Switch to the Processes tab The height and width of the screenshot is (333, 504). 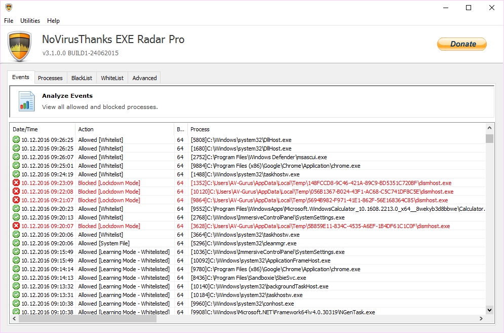click(50, 78)
